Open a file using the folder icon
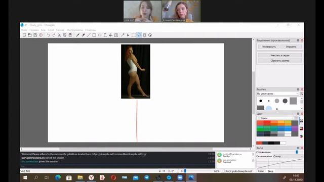This screenshot has width=324, height=182. tap(30, 35)
